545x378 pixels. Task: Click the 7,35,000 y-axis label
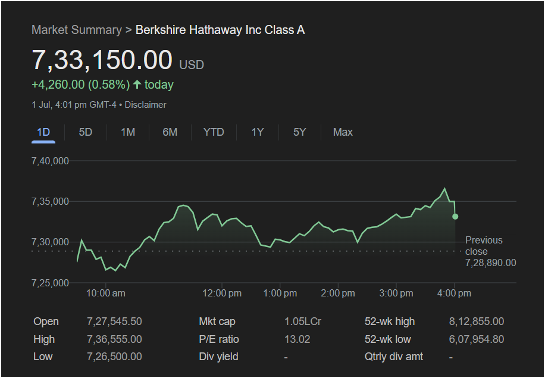50,202
